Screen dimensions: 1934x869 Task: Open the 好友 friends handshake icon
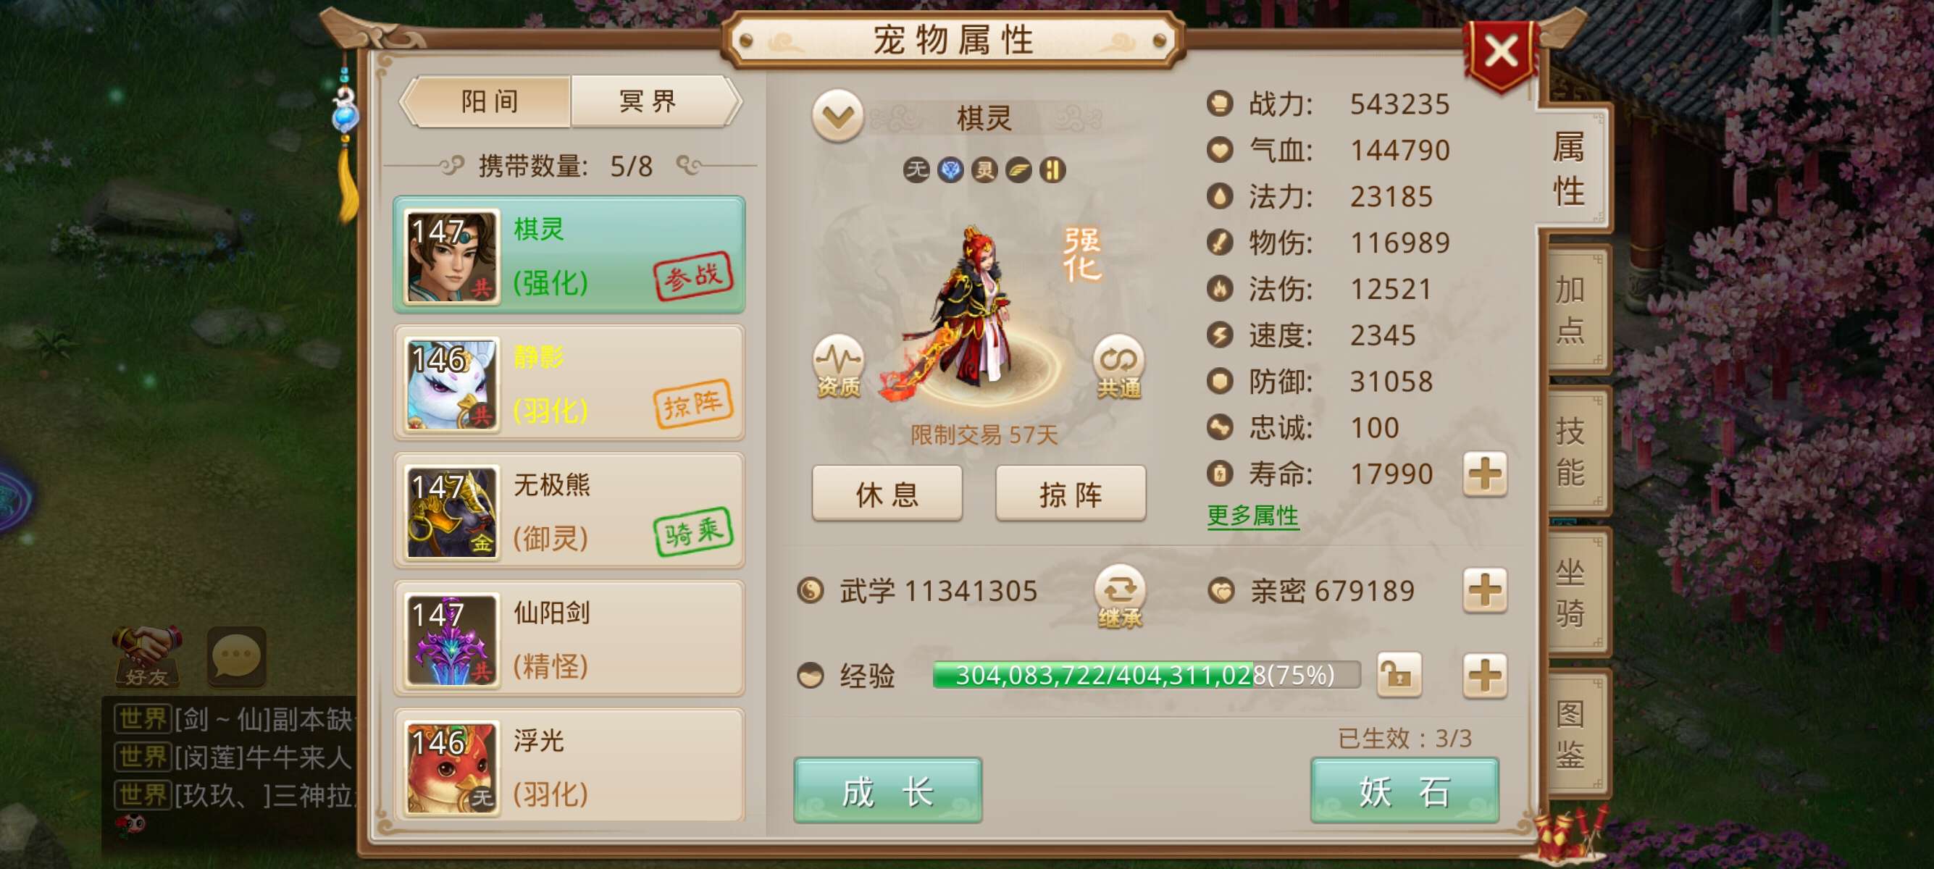(147, 657)
